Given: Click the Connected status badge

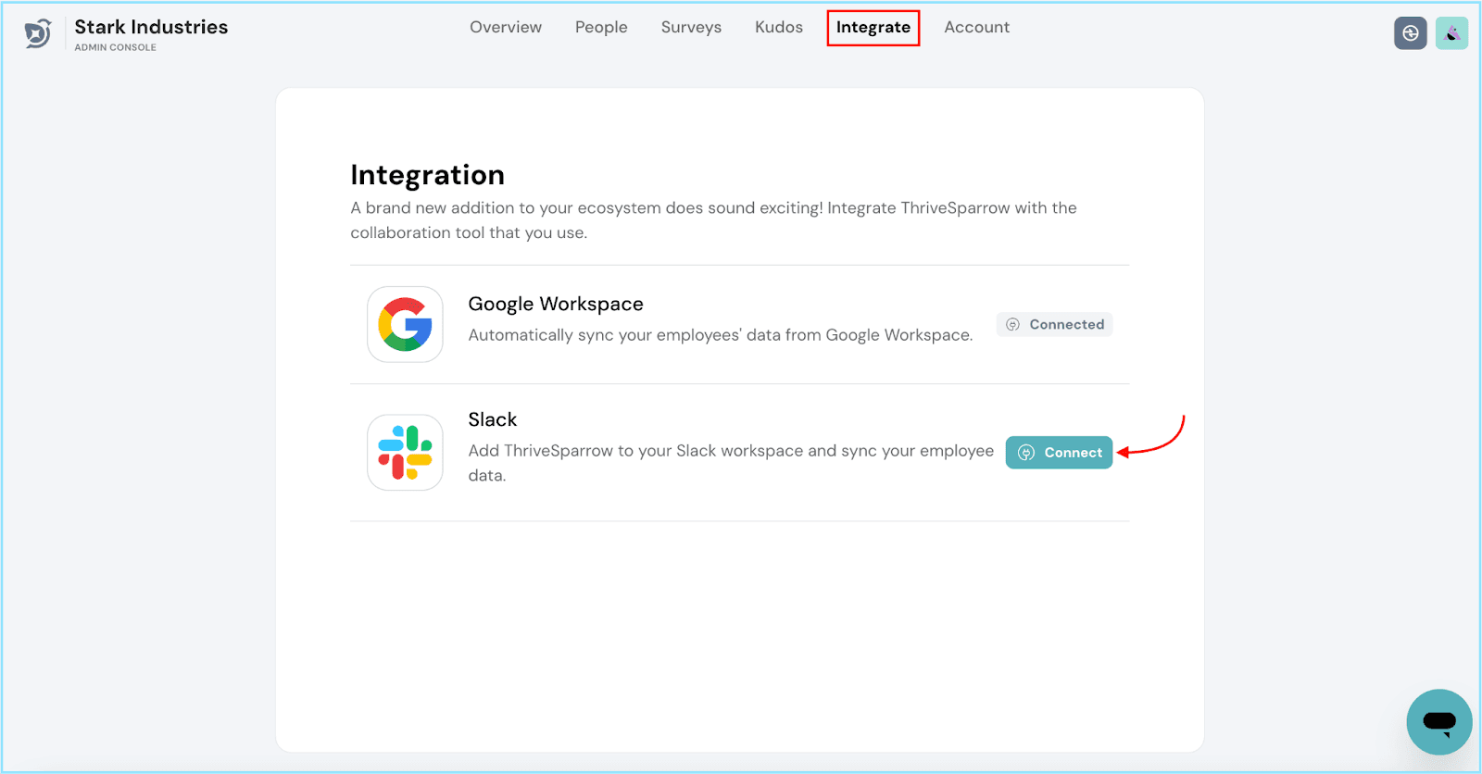Looking at the screenshot, I should coord(1055,324).
